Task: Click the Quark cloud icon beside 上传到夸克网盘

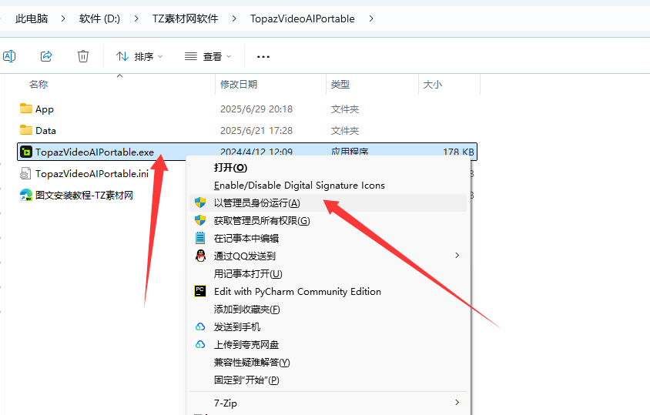Action: pyautogui.click(x=200, y=344)
